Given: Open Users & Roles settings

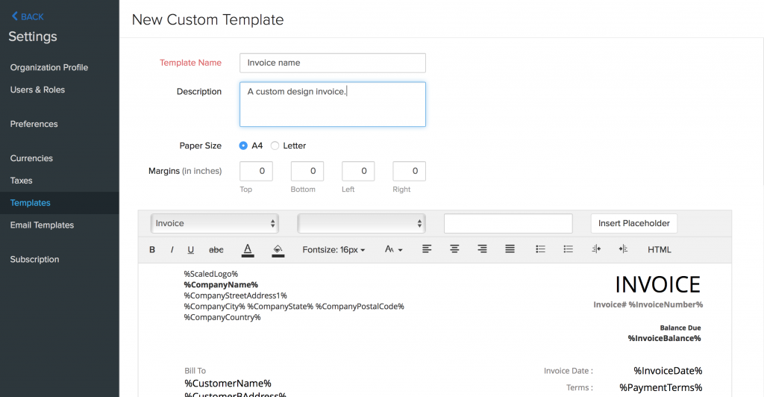Looking at the screenshot, I should tap(37, 90).
